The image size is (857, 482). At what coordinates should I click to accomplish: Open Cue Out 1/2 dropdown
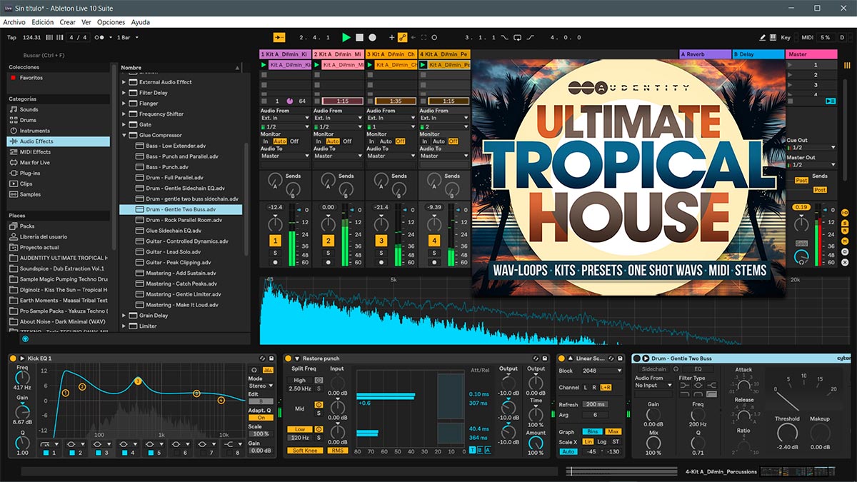point(811,148)
